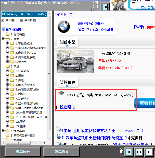Click the blue 查看详细 button
155x158 pixels.
click(145, 103)
